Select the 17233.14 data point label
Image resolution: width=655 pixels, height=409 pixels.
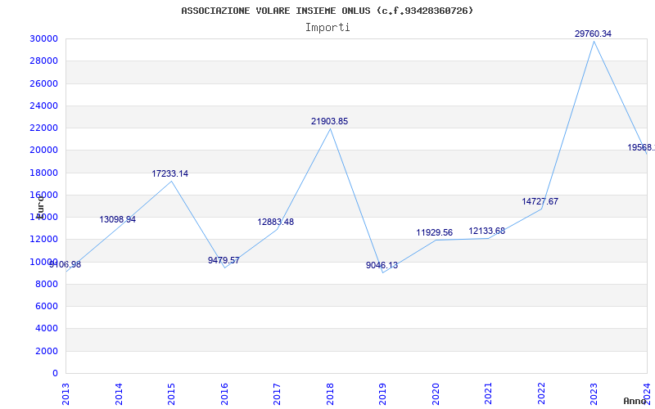click(x=169, y=173)
